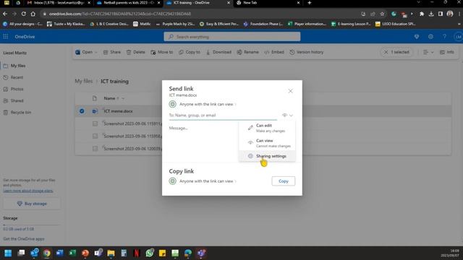
Task: Open the premium diamond icon in header
Action: pos(417,37)
